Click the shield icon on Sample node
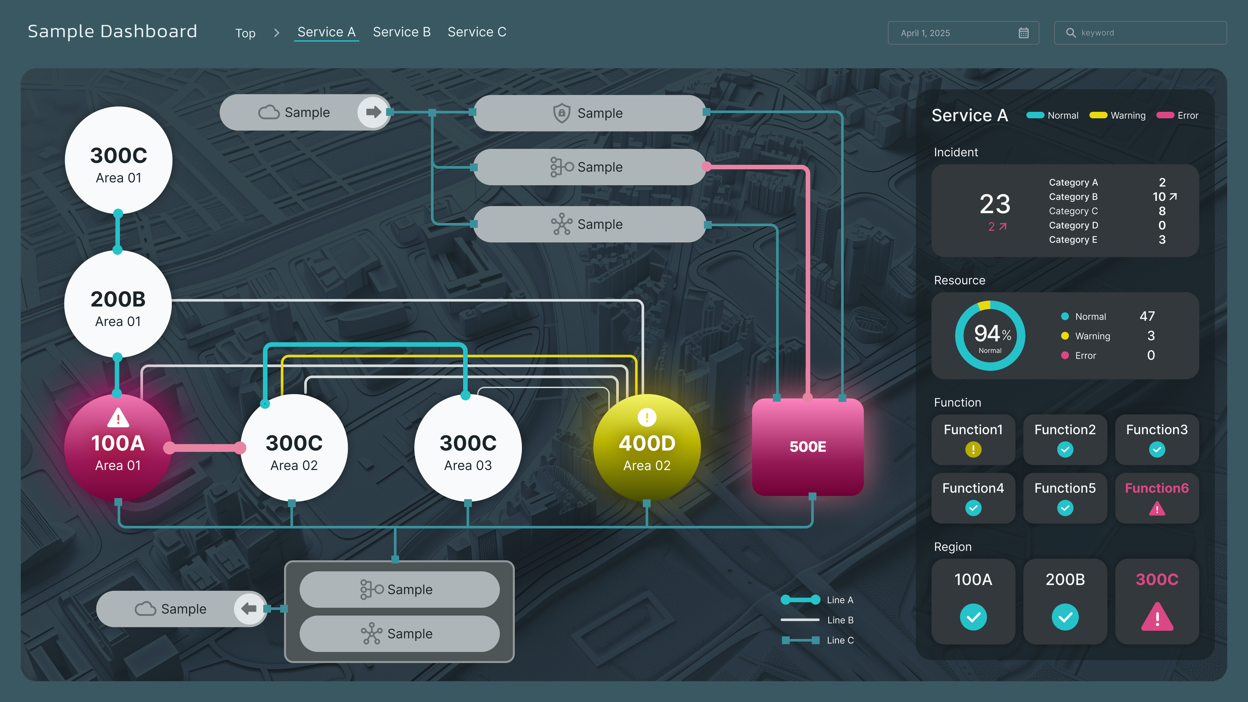The height and width of the screenshot is (702, 1248). click(562, 113)
